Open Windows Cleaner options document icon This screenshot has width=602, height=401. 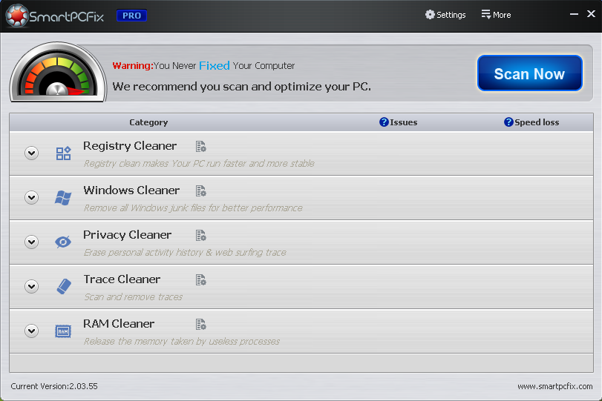[x=201, y=191]
